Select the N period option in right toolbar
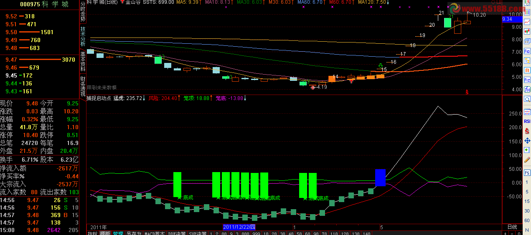 coord(527,229)
